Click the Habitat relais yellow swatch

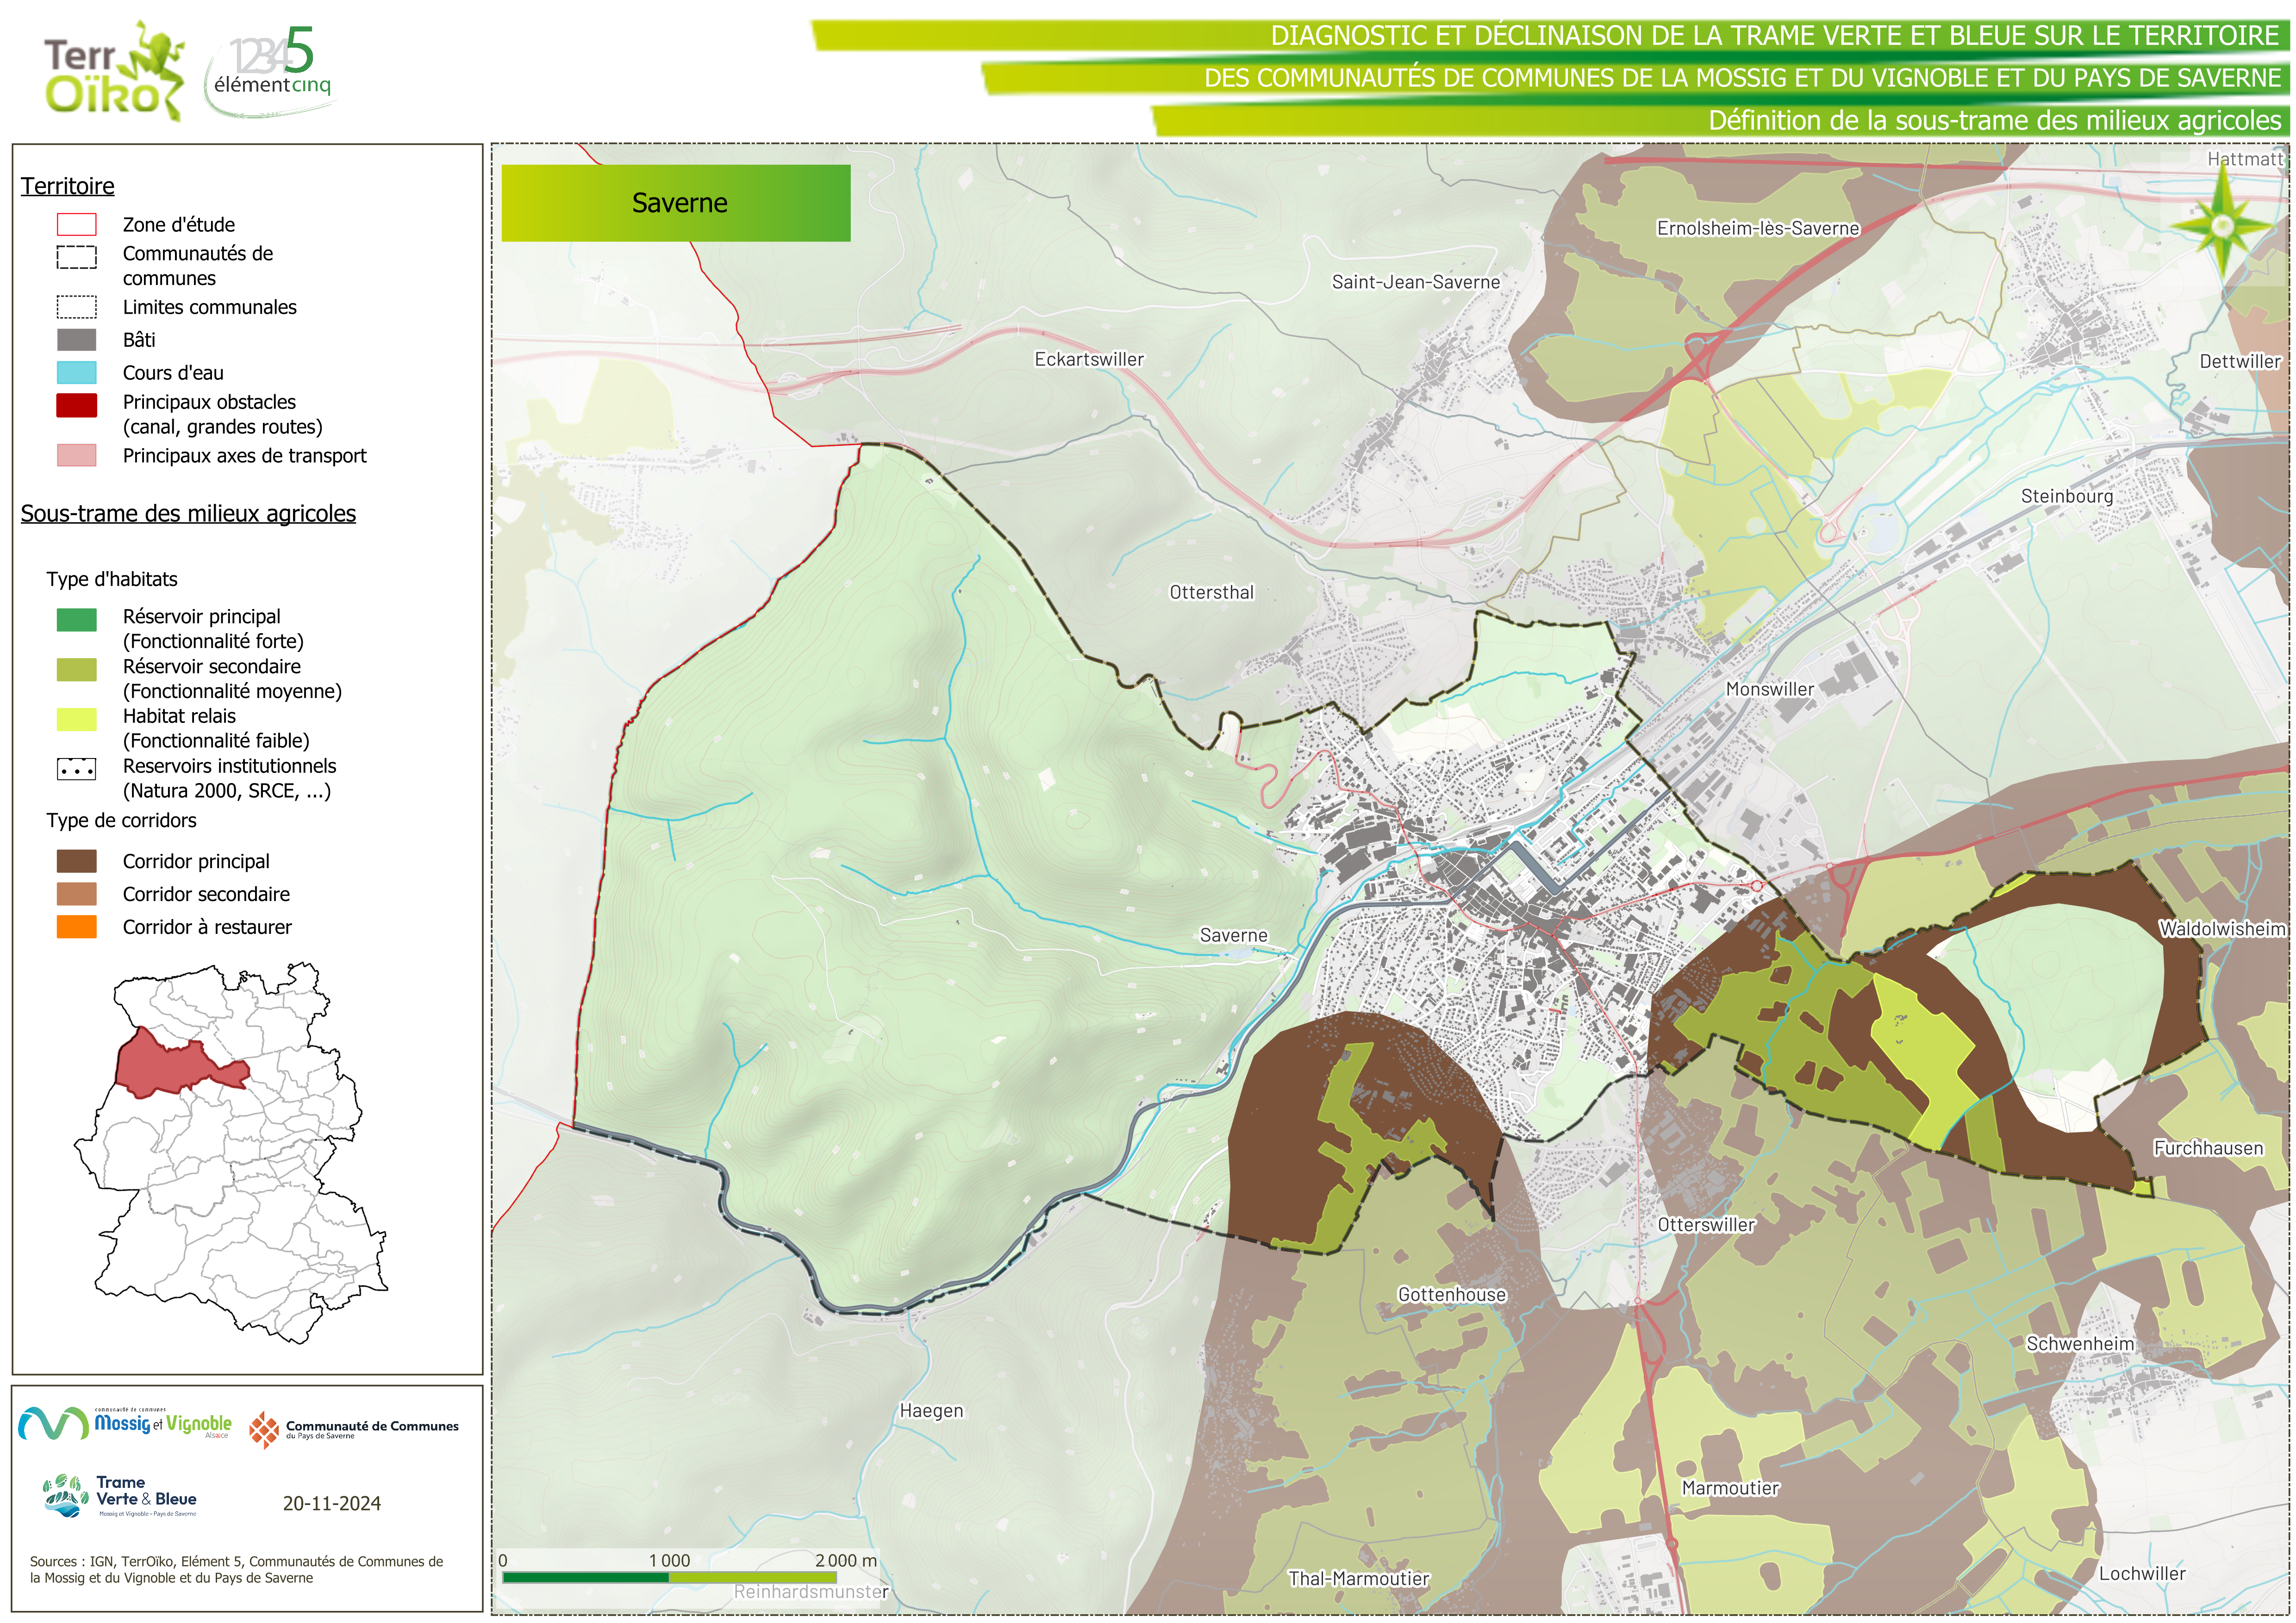(x=76, y=719)
